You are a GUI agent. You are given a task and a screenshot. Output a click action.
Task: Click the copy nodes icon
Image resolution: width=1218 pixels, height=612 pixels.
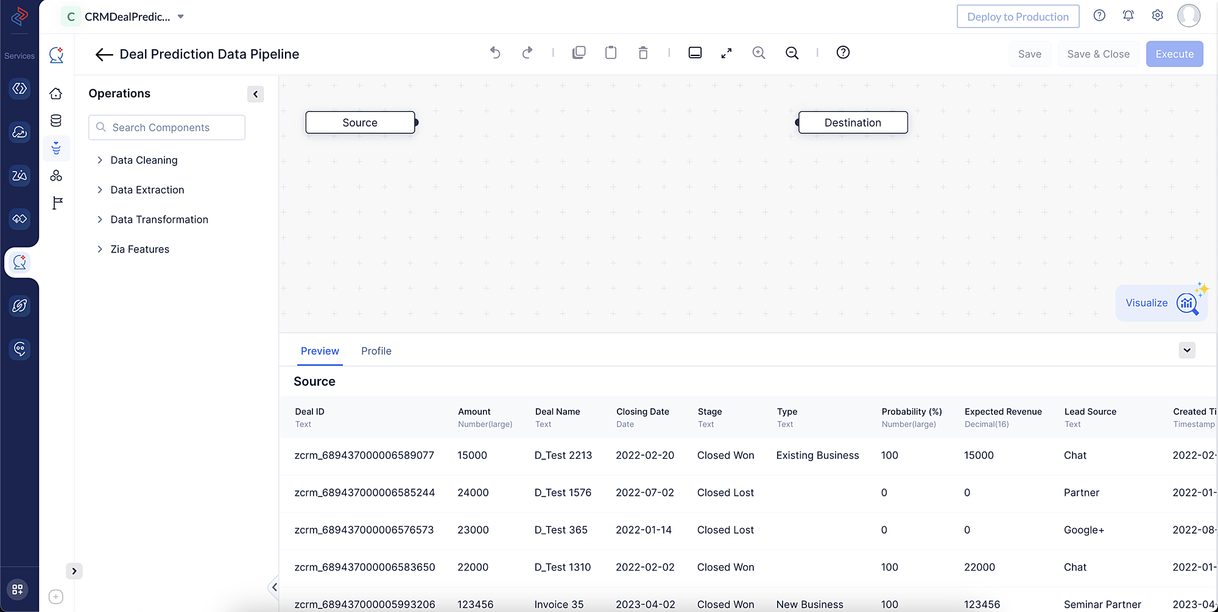(579, 53)
